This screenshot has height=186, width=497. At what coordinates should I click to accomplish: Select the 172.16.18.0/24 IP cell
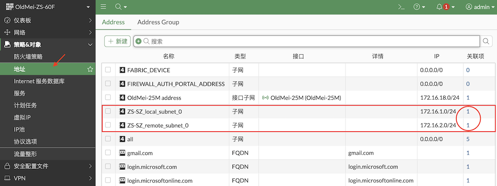(440, 98)
